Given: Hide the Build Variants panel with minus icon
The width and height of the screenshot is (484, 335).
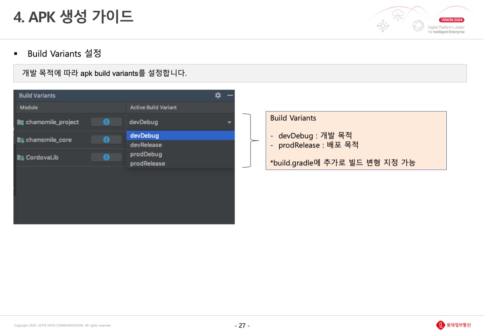Looking at the screenshot, I should [230, 95].
